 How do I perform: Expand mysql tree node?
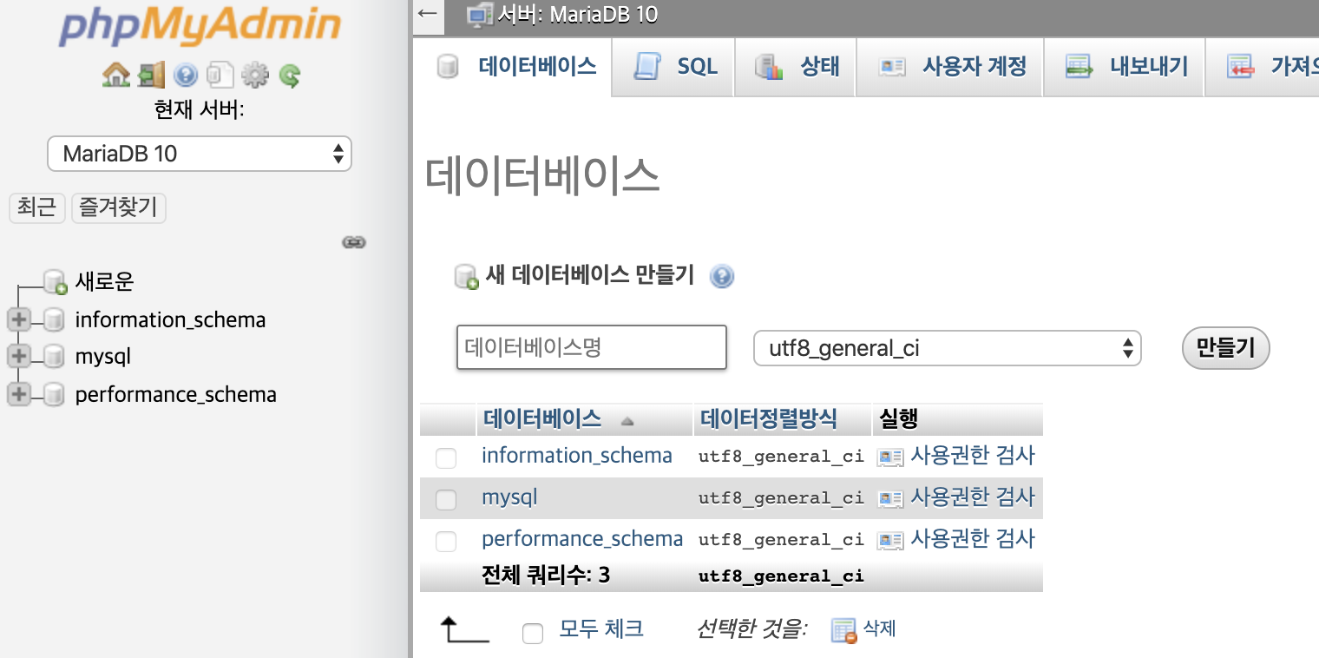18,357
